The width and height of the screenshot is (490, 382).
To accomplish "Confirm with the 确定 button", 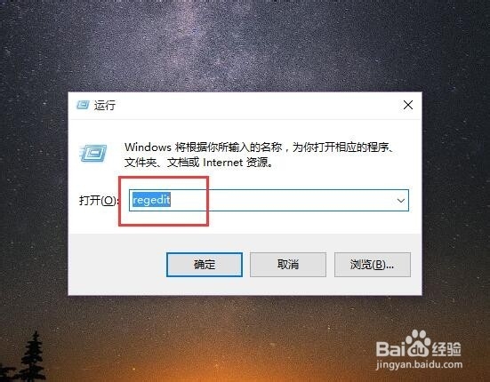I will (205, 265).
